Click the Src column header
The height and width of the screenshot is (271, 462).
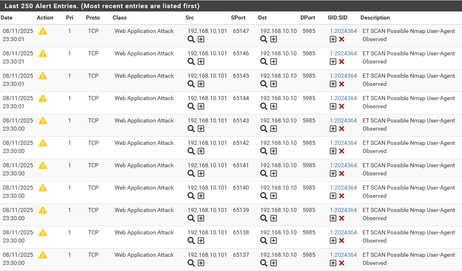pyautogui.click(x=190, y=17)
